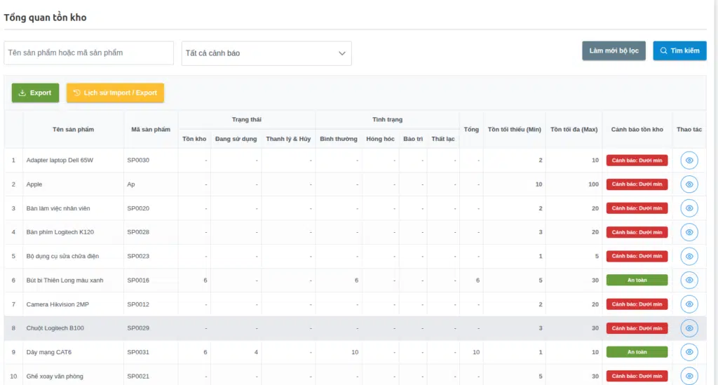Click the view eye icon for Apple row
718x385 pixels.
pos(689,184)
